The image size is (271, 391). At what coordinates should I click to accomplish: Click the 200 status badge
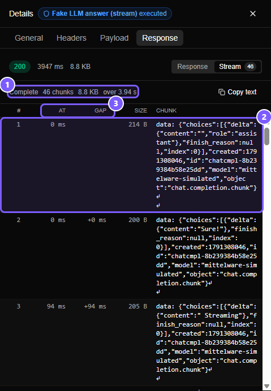tap(20, 67)
